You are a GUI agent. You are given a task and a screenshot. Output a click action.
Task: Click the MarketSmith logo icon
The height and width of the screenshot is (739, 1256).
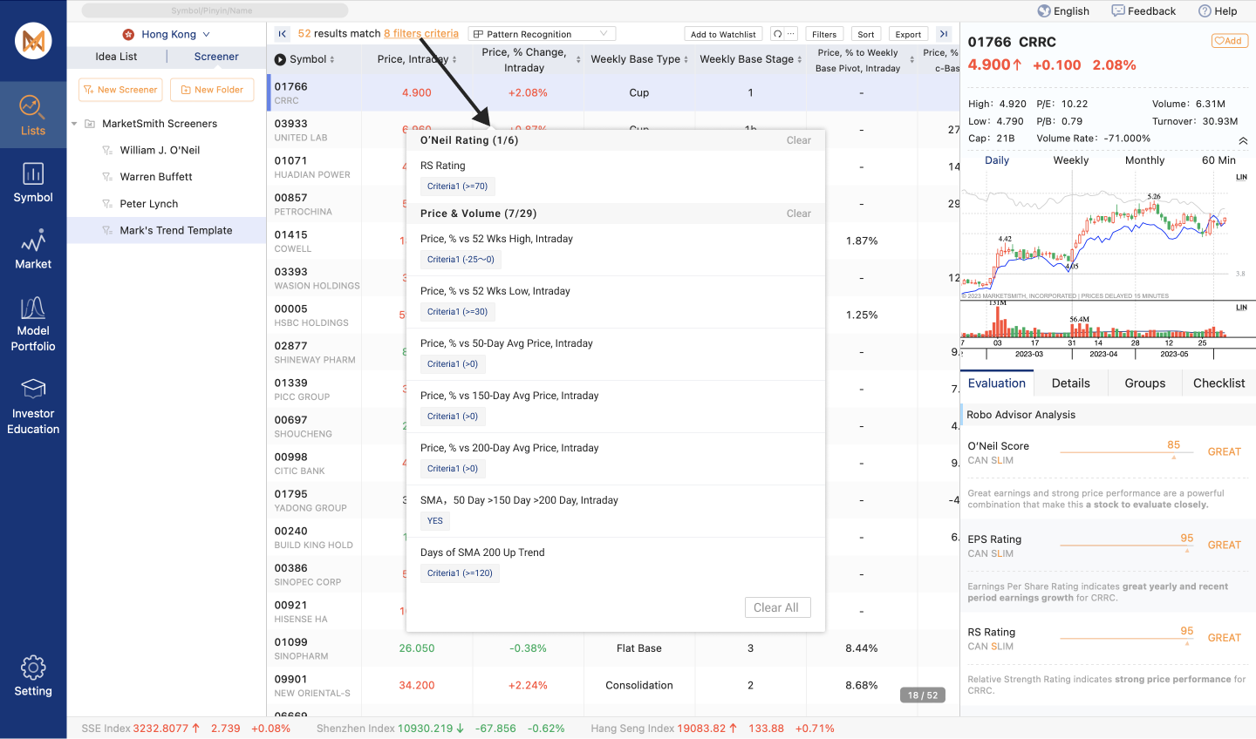tap(32, 40)
